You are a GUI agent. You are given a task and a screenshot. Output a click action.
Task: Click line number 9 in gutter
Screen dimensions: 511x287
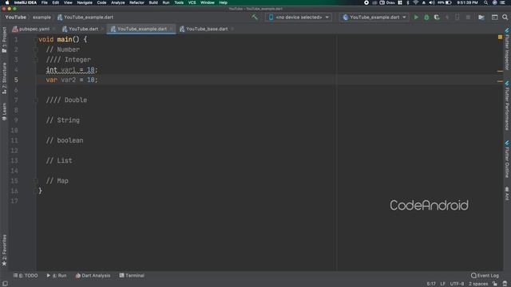pos(16,120)
